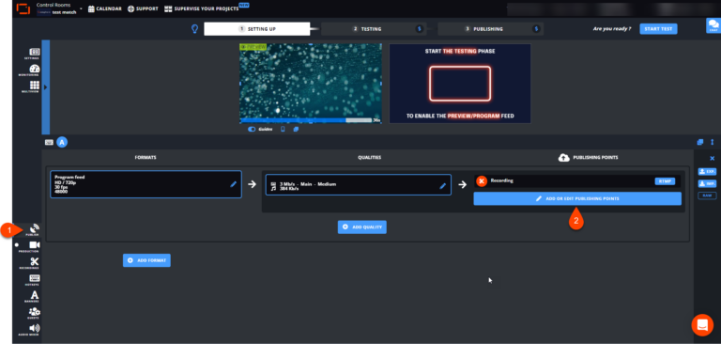Open the Publish sidebar icon
721x344 pixels.
click(35, 228)
